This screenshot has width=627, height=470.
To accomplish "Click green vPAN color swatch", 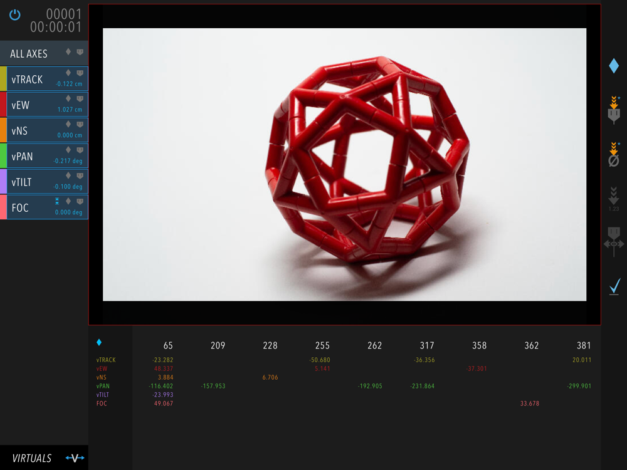I will [x=3, y=155].
